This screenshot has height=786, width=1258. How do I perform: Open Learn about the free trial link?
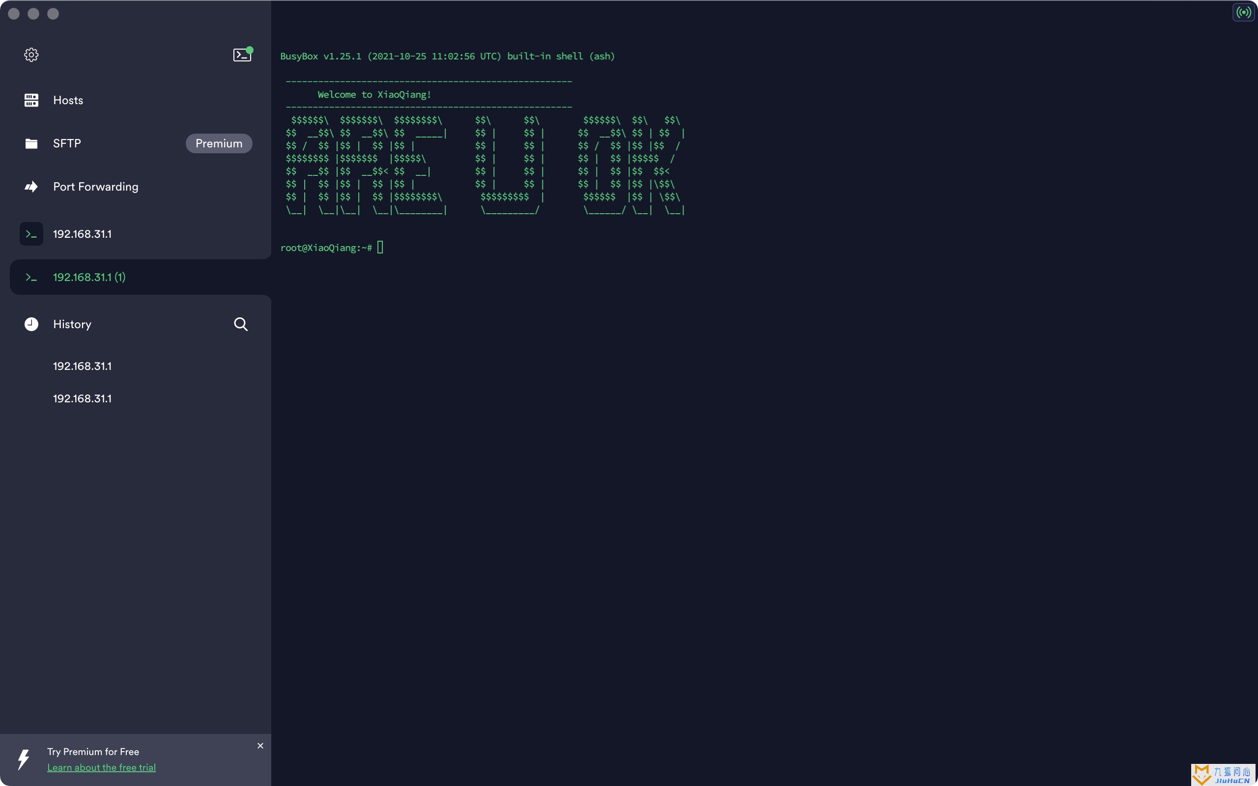pos(101,767)
